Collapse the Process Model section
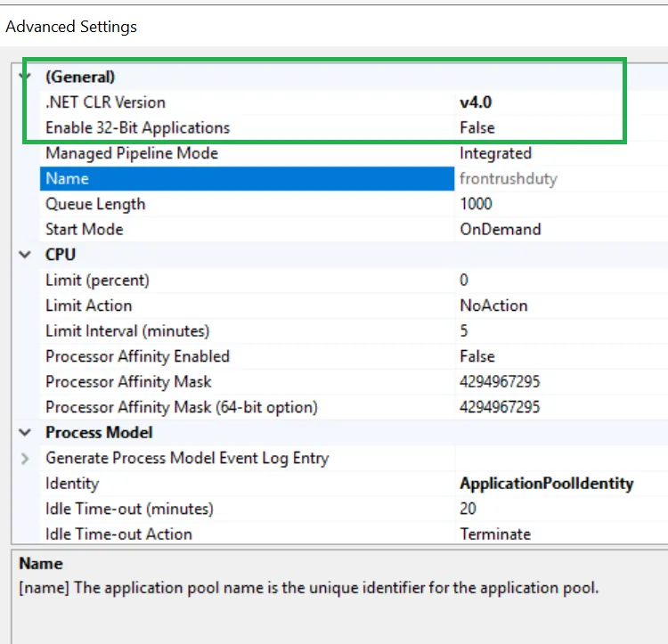The image size is (668, 644). click(25, 433)
